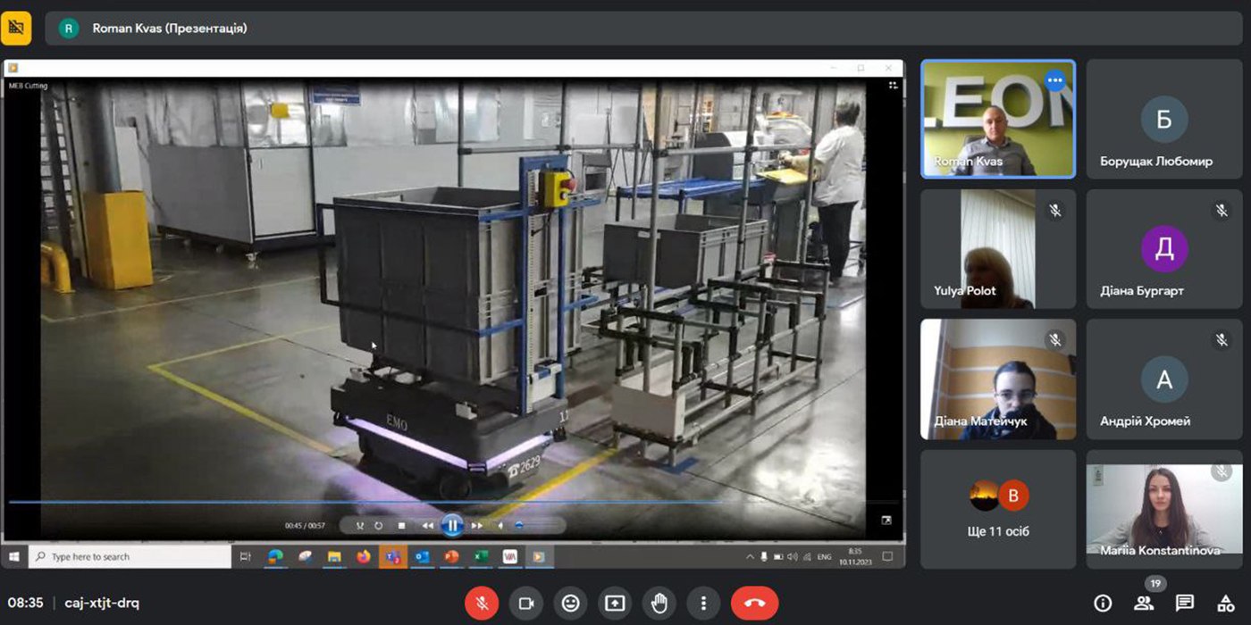This screenshot has width=1251, height=625.
Task: Raise hand using the hand icon
Action: tap(659, 604)
